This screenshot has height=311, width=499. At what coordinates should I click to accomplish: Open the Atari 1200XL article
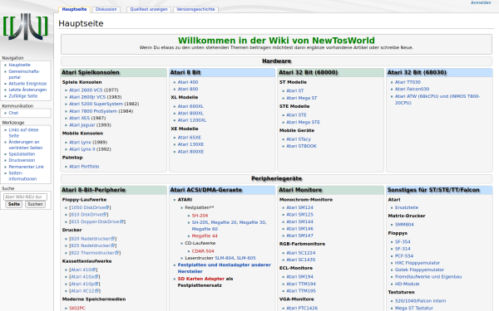[192, 120]
